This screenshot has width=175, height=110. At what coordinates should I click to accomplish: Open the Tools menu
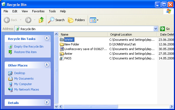point(52,11)
